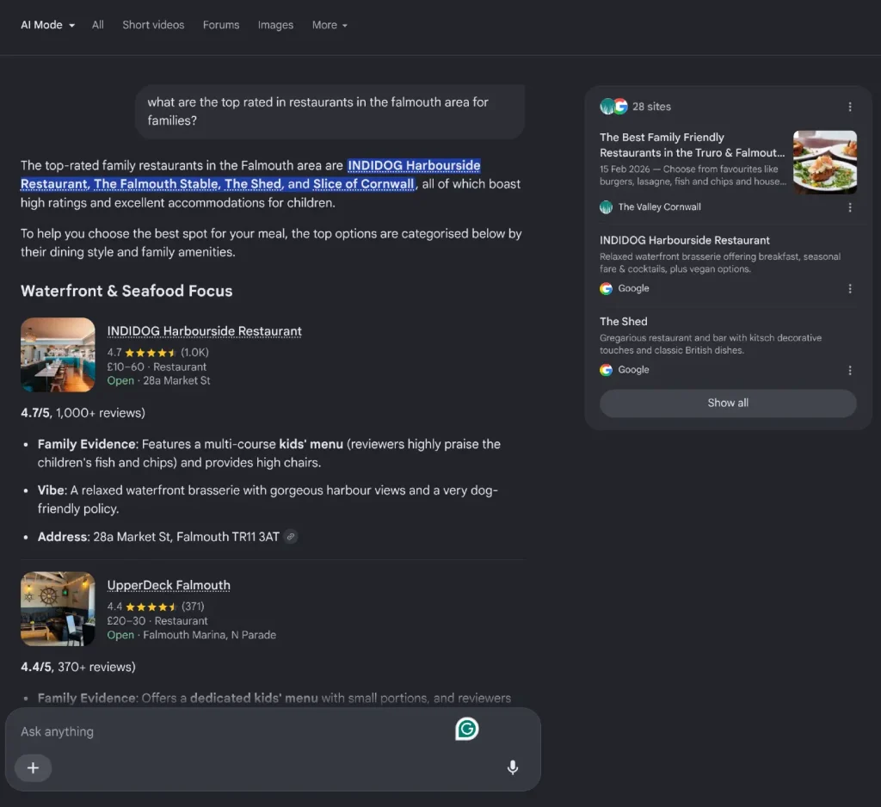Click the INDIDOG address 28a Market St
The width and height of the screenshot is (881, 807).
coord(176,380)
